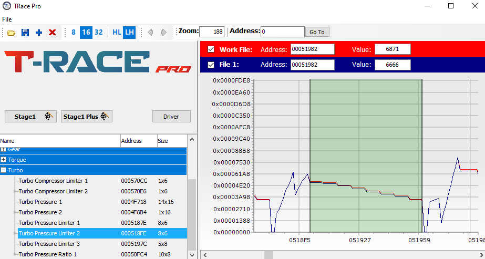Collapse the Turbo tree category
This screenshot has width=485, height=259.
[4, 170]
